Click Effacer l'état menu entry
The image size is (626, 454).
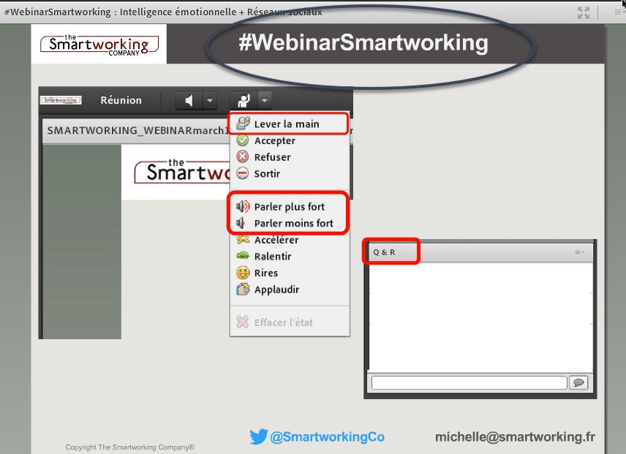(x=289, y=322)
